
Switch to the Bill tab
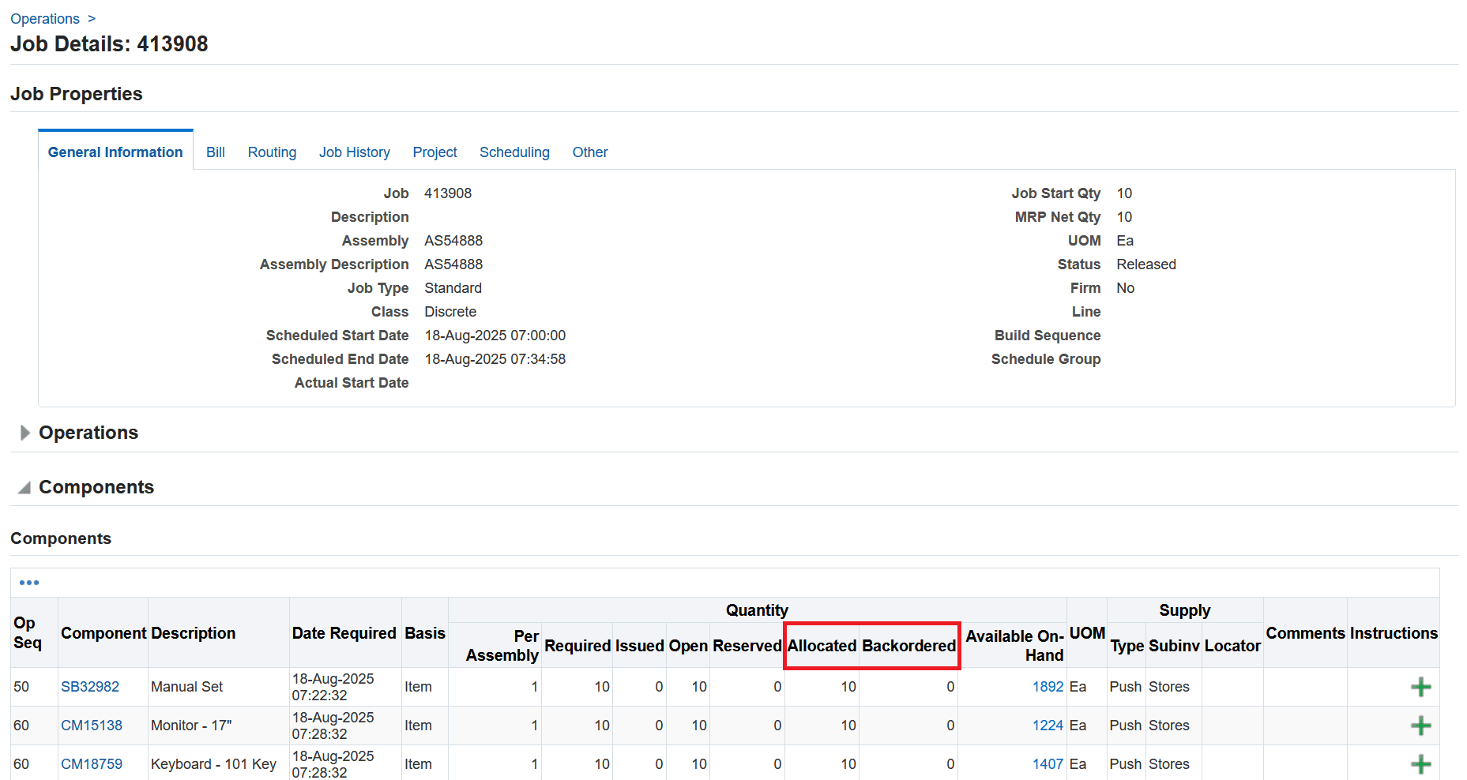215,152
